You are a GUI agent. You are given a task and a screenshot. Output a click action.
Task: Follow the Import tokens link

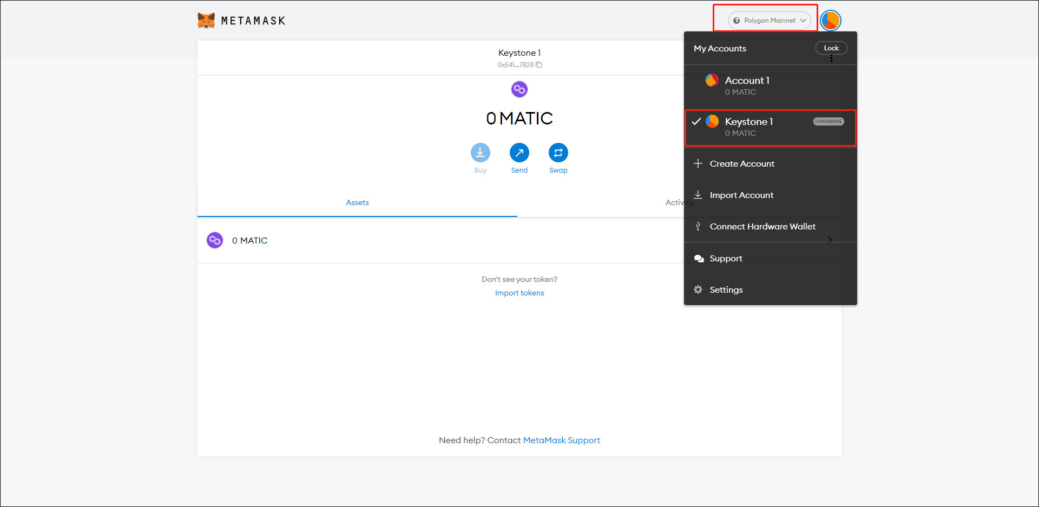click(519, 293)
